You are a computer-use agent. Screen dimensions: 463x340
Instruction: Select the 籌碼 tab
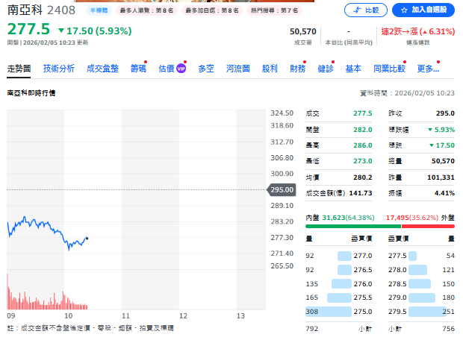coord(138,69)
